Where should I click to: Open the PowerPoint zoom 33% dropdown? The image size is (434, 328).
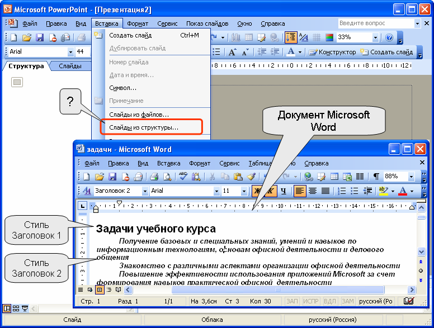375,37
